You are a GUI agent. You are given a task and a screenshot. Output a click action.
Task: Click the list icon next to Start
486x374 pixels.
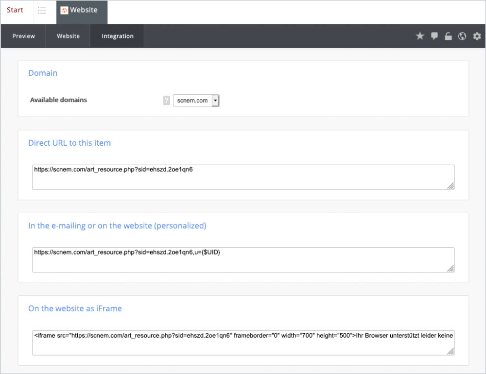click(42, 10)
